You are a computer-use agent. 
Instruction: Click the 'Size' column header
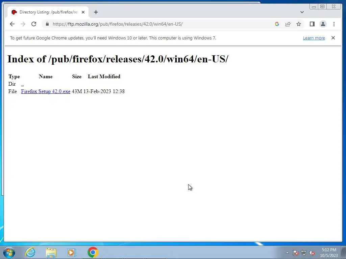point(77,77)
